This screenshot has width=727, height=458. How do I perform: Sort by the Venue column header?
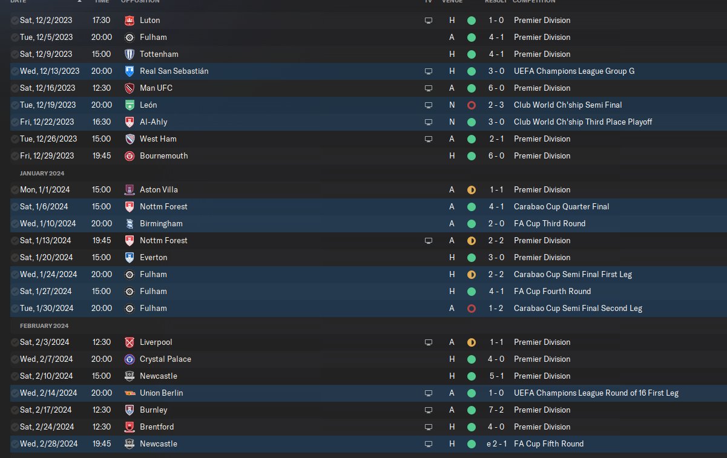click(x=452, y=2)
